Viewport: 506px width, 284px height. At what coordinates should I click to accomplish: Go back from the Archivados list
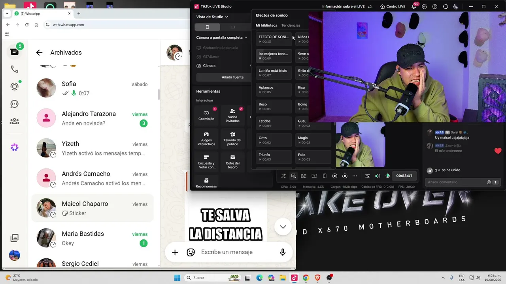tap(39, 52)
